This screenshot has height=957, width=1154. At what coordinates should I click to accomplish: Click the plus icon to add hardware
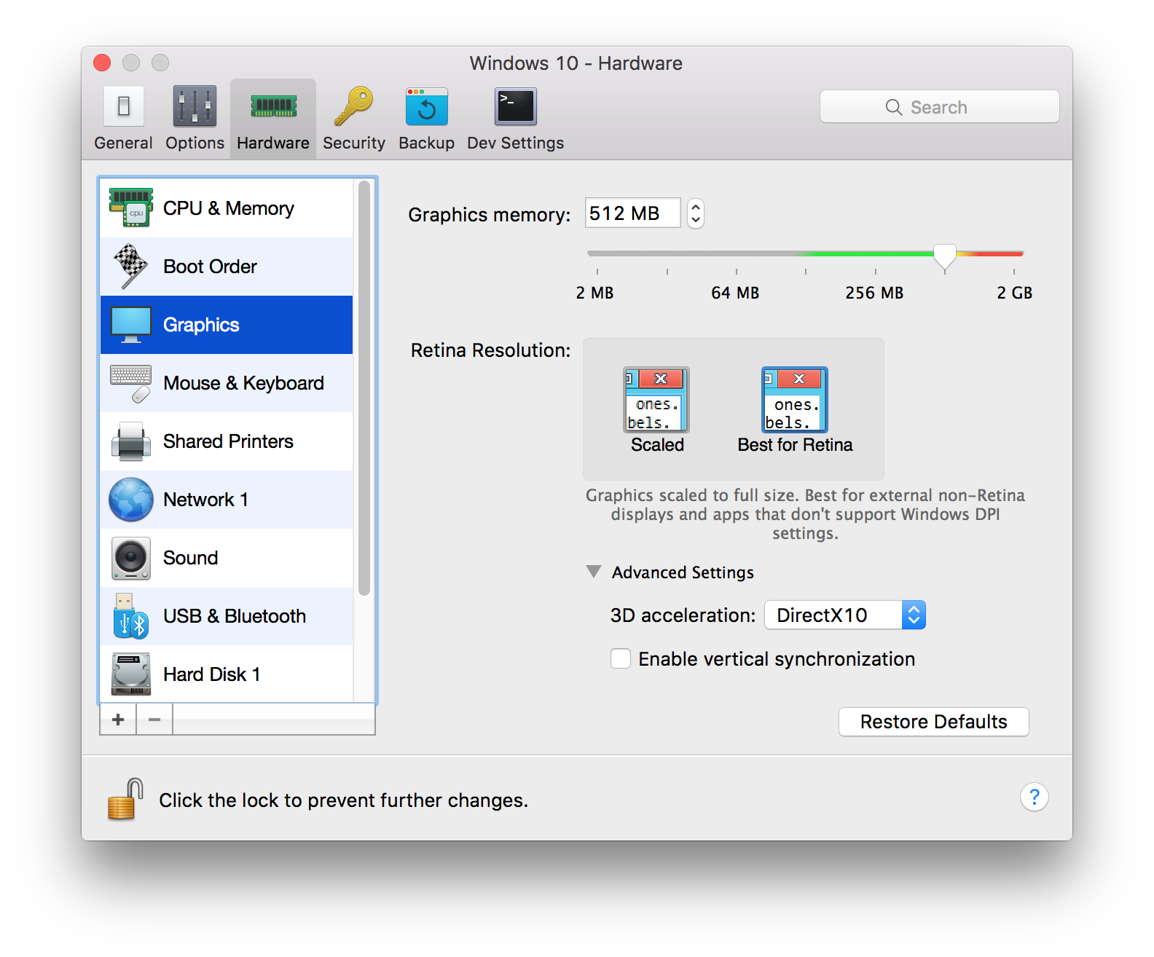click(x=118, y=720)
